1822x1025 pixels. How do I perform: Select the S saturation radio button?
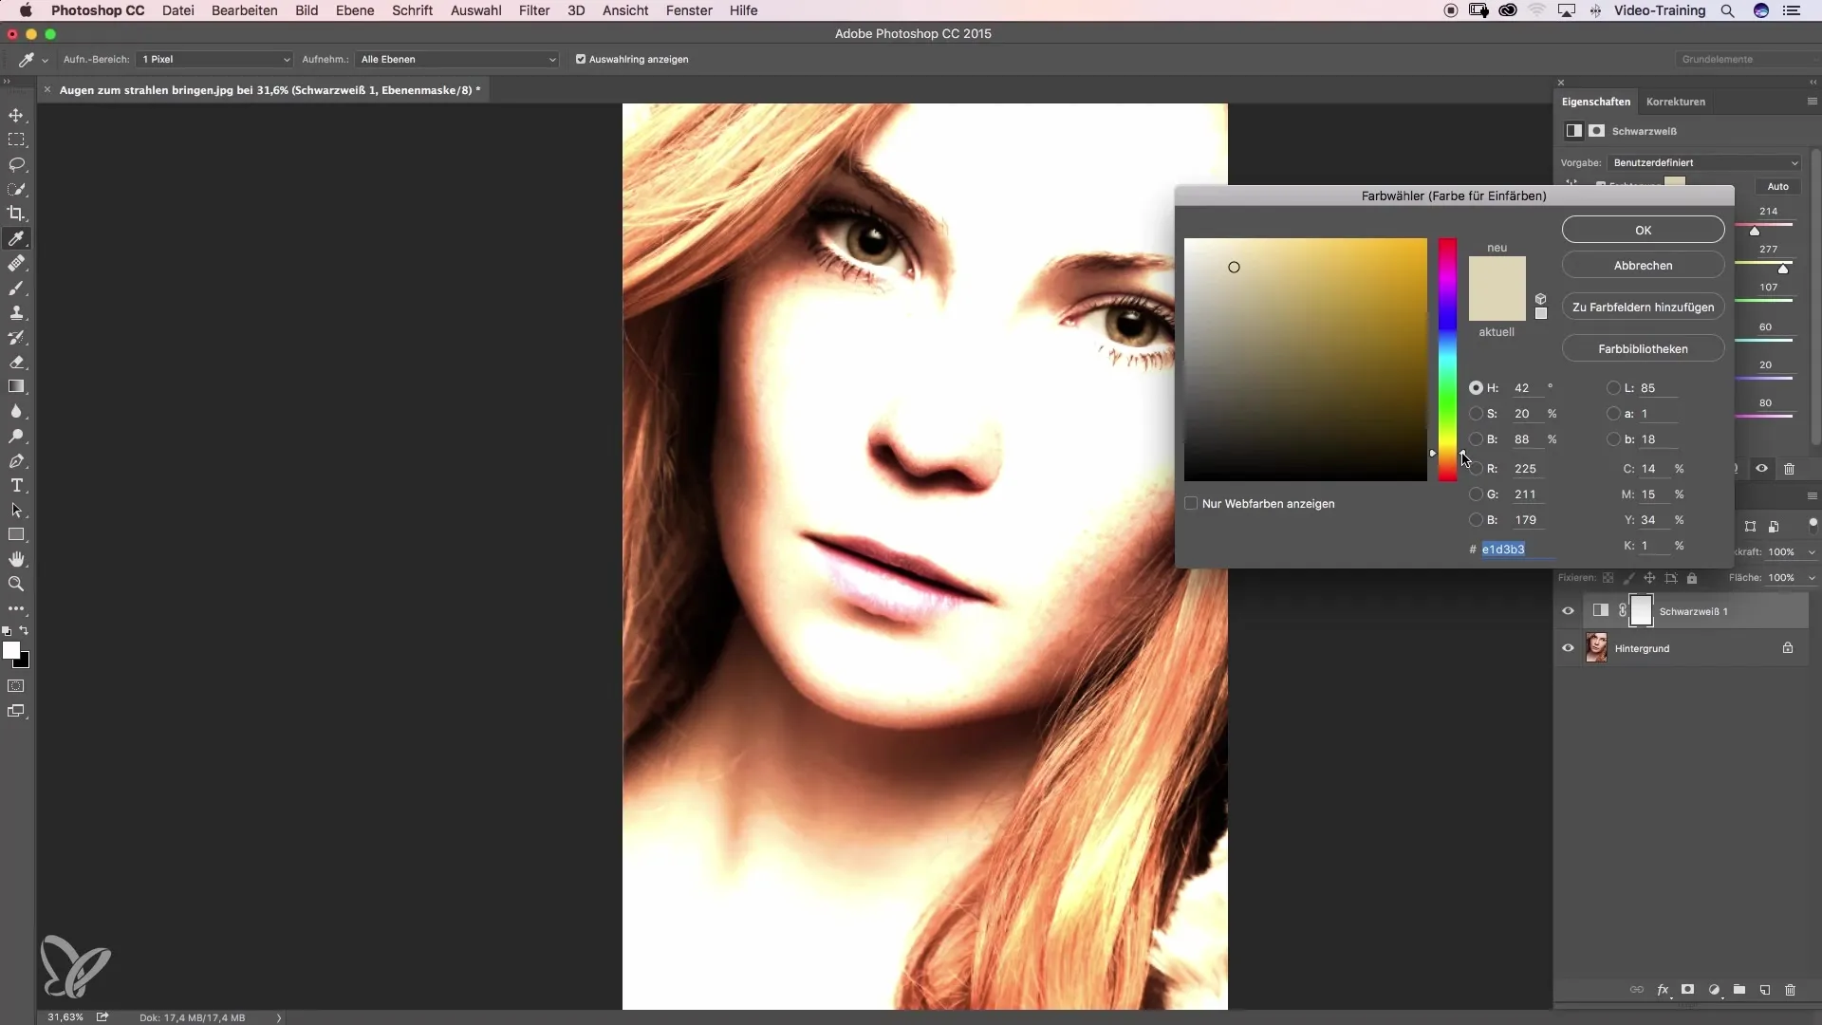tap(1476, 414)
